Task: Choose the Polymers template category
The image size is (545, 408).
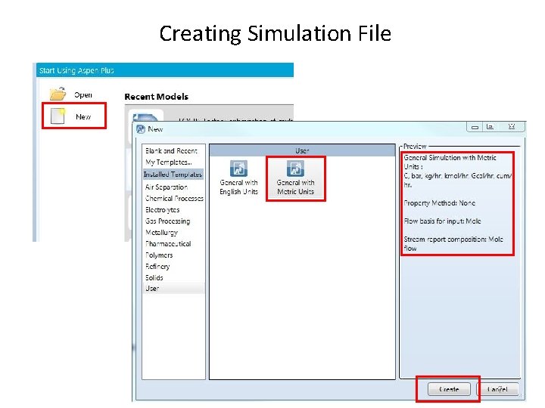Action: (x=159, y=255)
